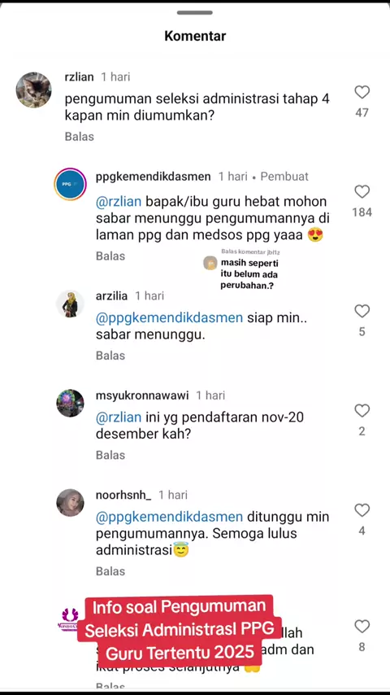Open the ppgkemendikdasmen username link
This screenshot has height=695, width=390.
click(x=154, y=177)
